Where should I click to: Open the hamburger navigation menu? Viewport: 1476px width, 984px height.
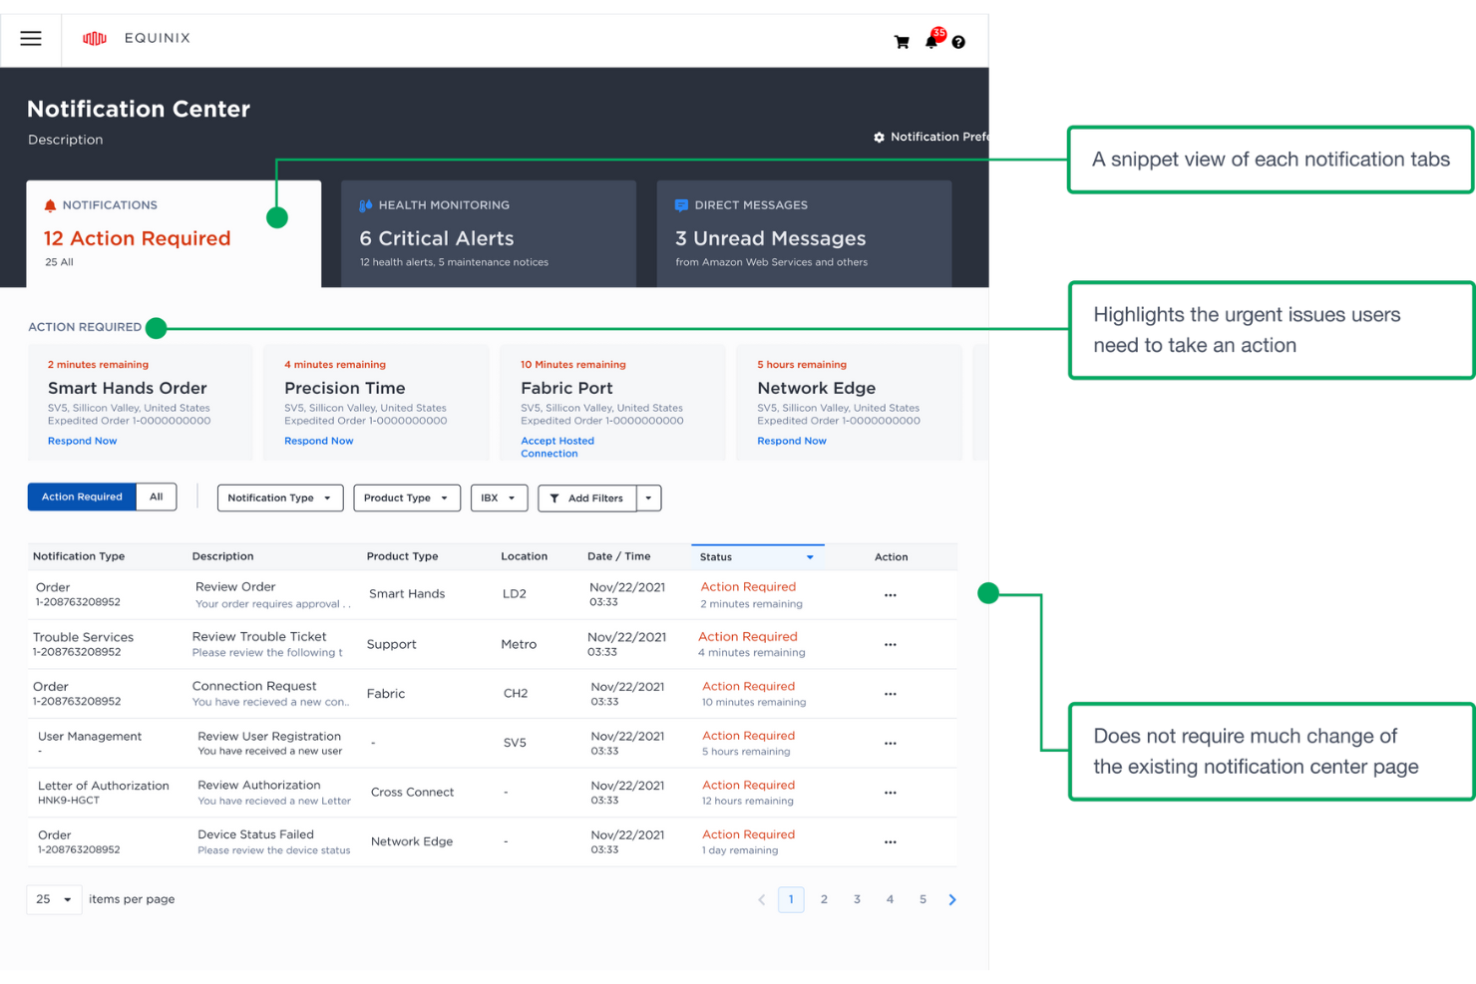(30, 39)
